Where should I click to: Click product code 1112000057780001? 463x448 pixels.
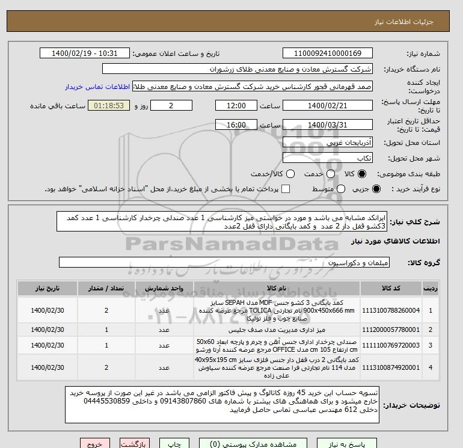tap(391, 330)
